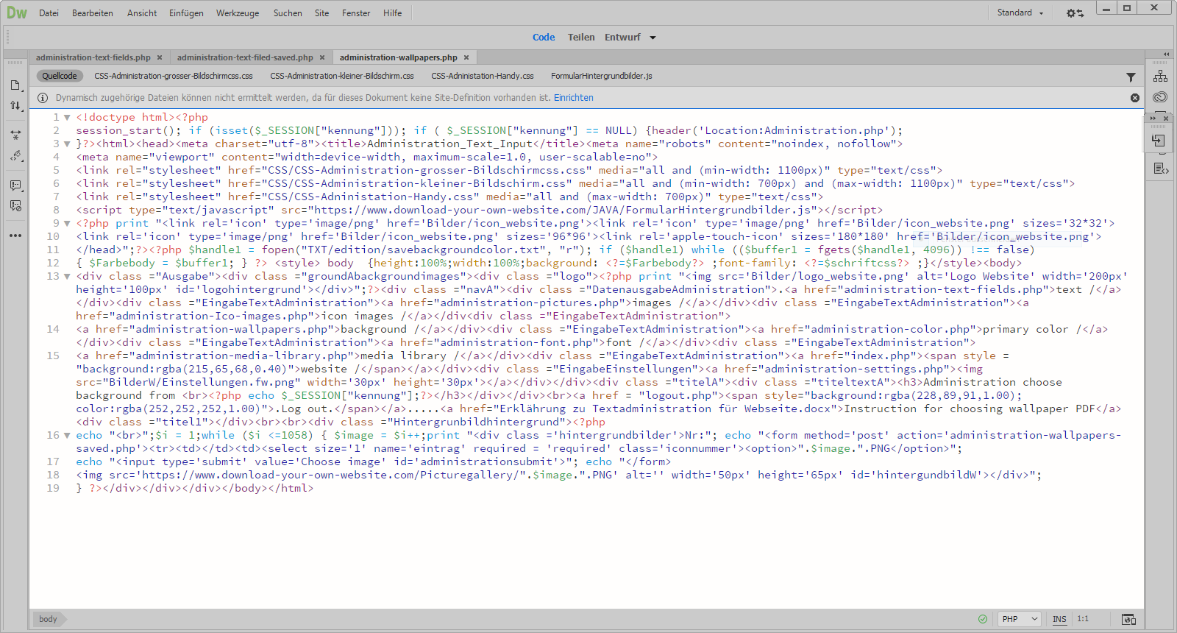Viewport: 1177px width, 633px height.
Task: Open the Bearbeiten menu
Action: click(93, 13)
